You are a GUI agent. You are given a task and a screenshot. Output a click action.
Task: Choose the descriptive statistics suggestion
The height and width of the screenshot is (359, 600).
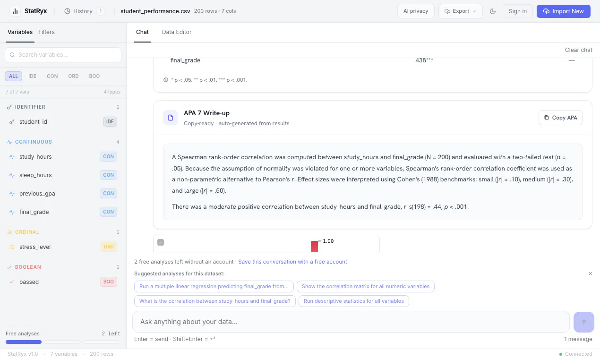(x=354, y=301)
